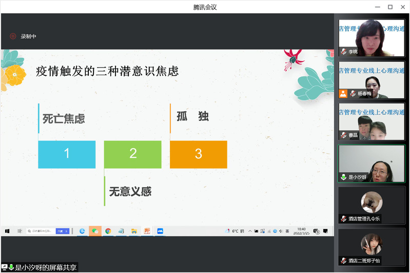Click in the taskbar search input field
Screen dimensions: 410x273
point(41,231)
